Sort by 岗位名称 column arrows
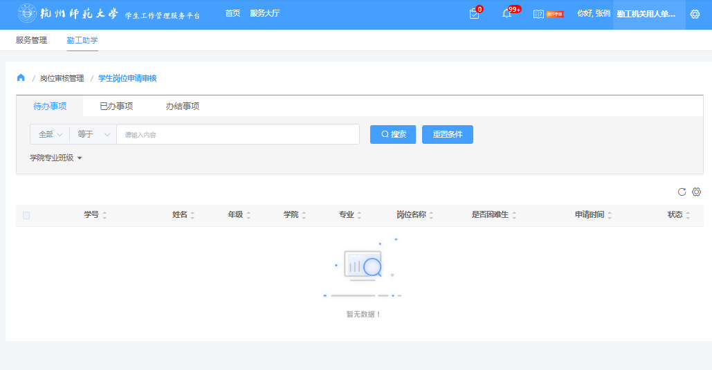Screen dimensions: 712x370 (431, 216)
